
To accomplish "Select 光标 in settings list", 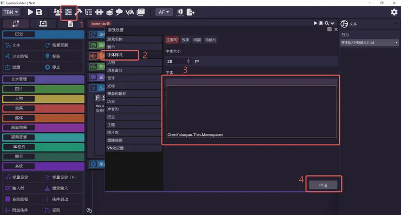I will click(134, 86).
